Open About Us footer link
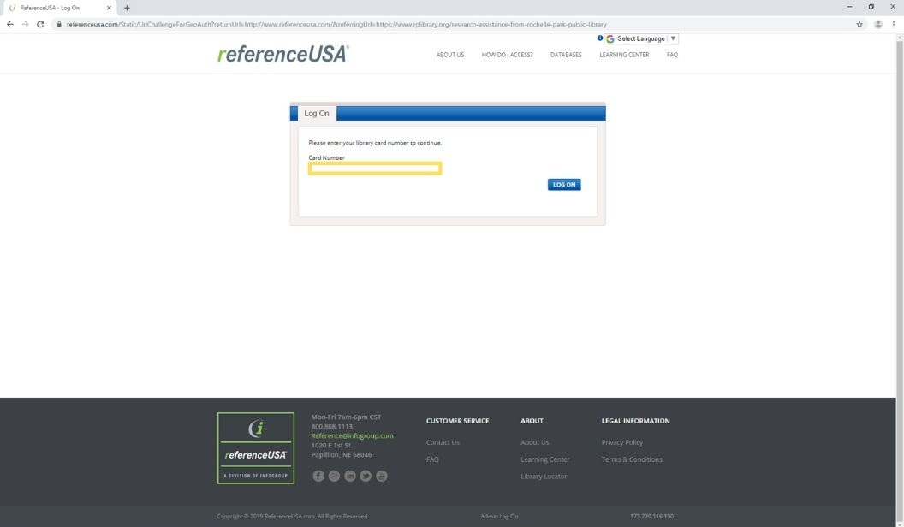The width and height of the screenshot is (904, 527). coord(534,442)
